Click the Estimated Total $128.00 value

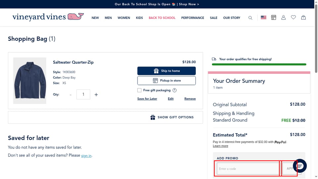click(x=297, y=135)
